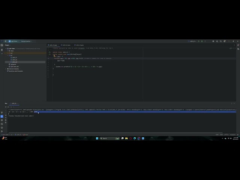
Task: Click the main breadcrumb in the navigation bar
Action: [x=26, y=135]
